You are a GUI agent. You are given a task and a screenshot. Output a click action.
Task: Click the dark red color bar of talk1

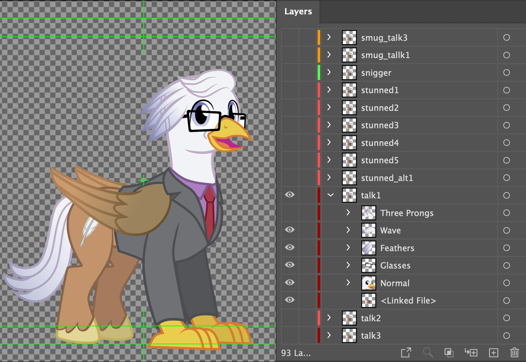[x=319, y=195]
